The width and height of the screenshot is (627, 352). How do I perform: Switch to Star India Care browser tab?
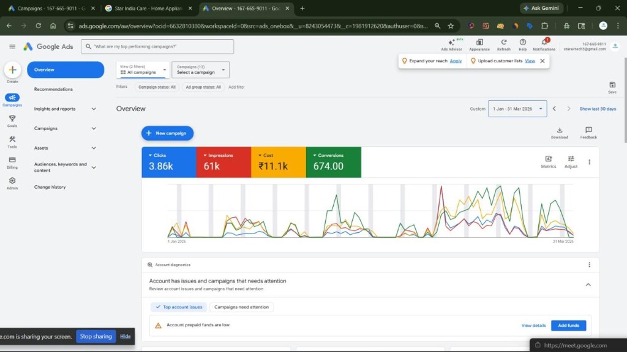(147, 9)
